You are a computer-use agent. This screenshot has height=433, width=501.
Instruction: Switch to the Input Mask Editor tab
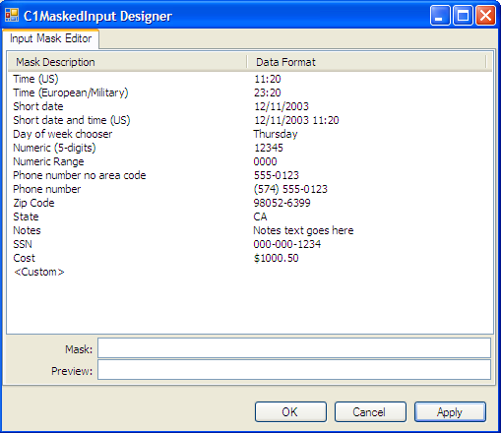pyautogui.click(x=50, y=38)
